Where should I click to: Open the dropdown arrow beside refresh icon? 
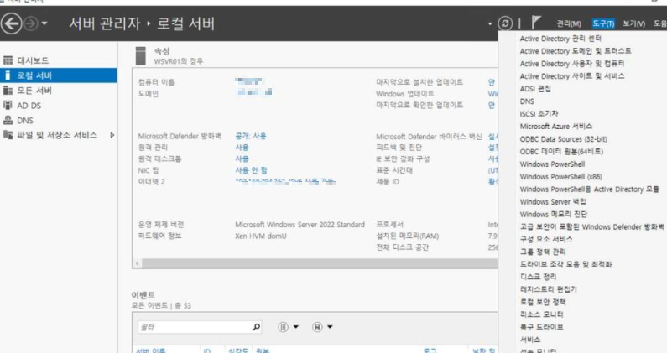(490, 23)
